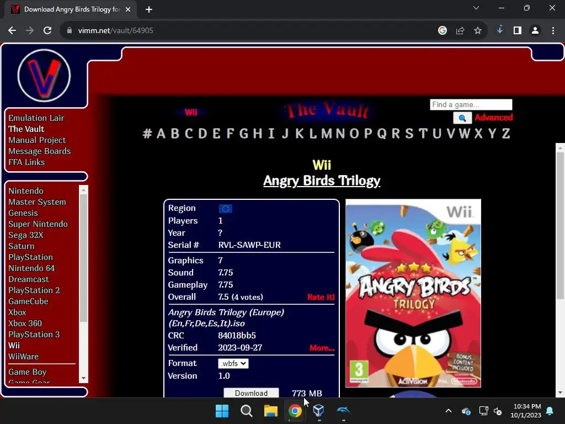
Task: Open Chrome three-dot menu
Action: [x=553, y=31]
